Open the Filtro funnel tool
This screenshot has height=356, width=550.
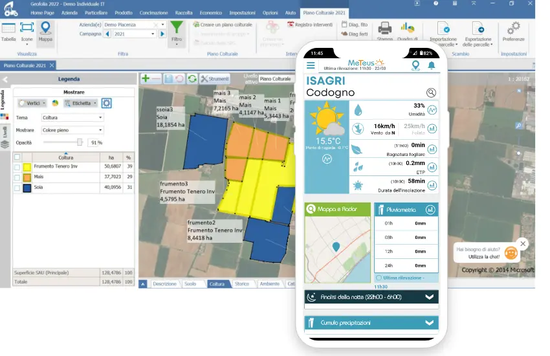(177, 32)
